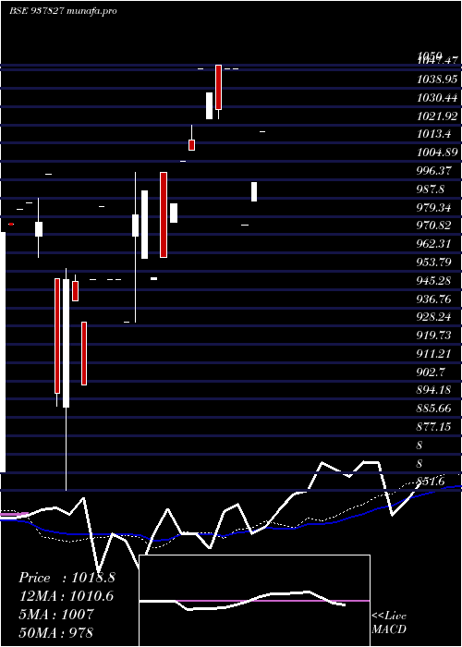Click the 979.34 price axis label
This screenshot has width=462, height=647.
coord(434,207)
